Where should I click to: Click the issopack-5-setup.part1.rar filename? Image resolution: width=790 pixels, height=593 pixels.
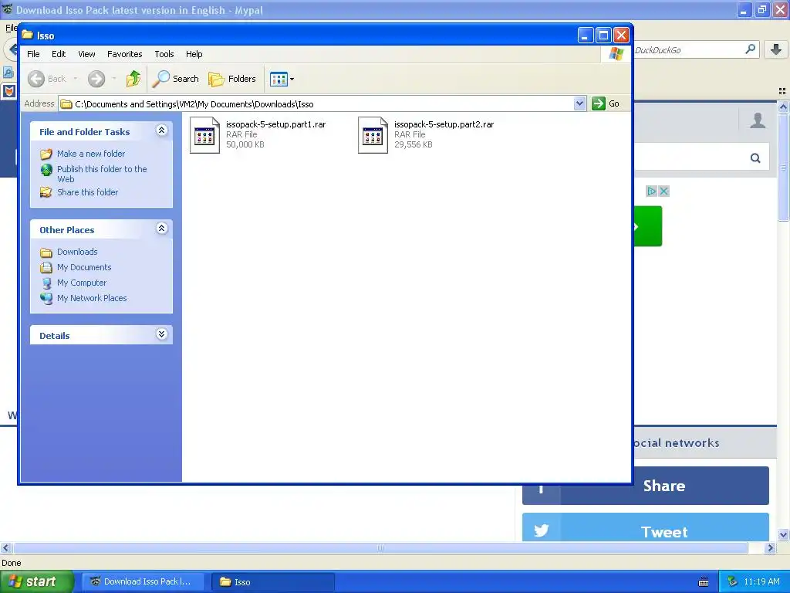click(x=275, y=124)
